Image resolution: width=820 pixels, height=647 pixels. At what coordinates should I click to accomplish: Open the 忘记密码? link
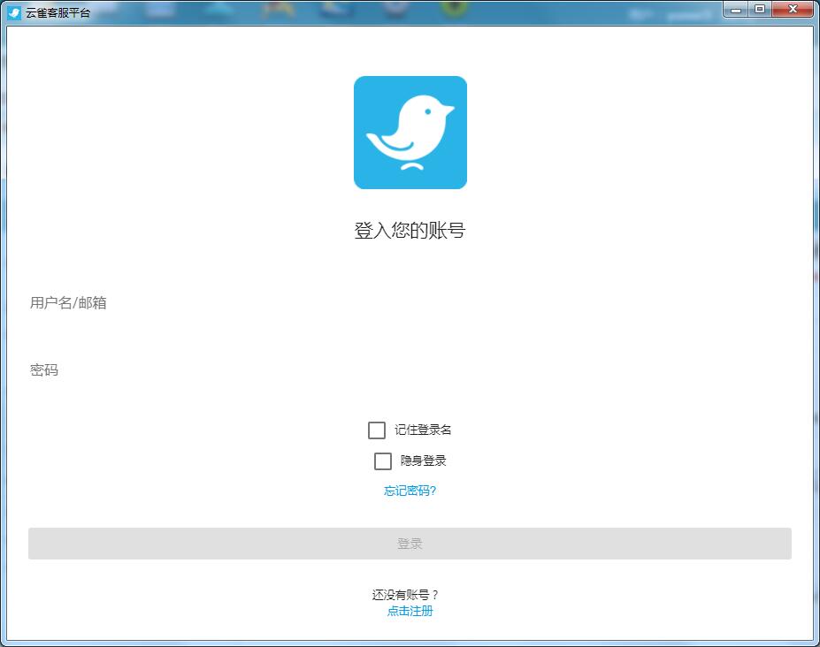[x=410, y=491]
